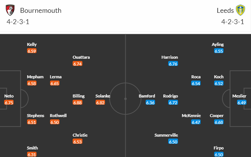Click player name Summerville
Image resolution: width=251 pixels, height=157 pixels.
166,135
